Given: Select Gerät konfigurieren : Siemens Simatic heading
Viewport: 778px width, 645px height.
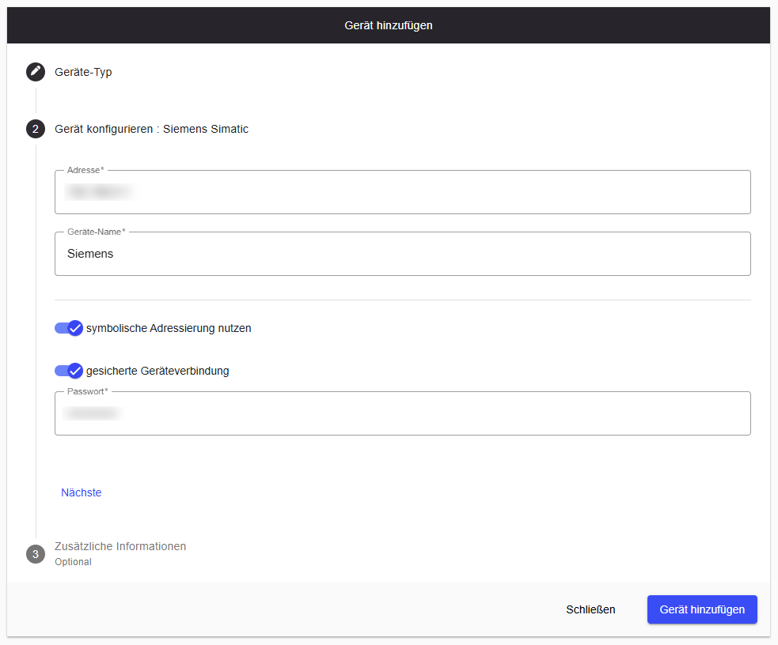Looking at the screenshot, I should click(151, 129).
